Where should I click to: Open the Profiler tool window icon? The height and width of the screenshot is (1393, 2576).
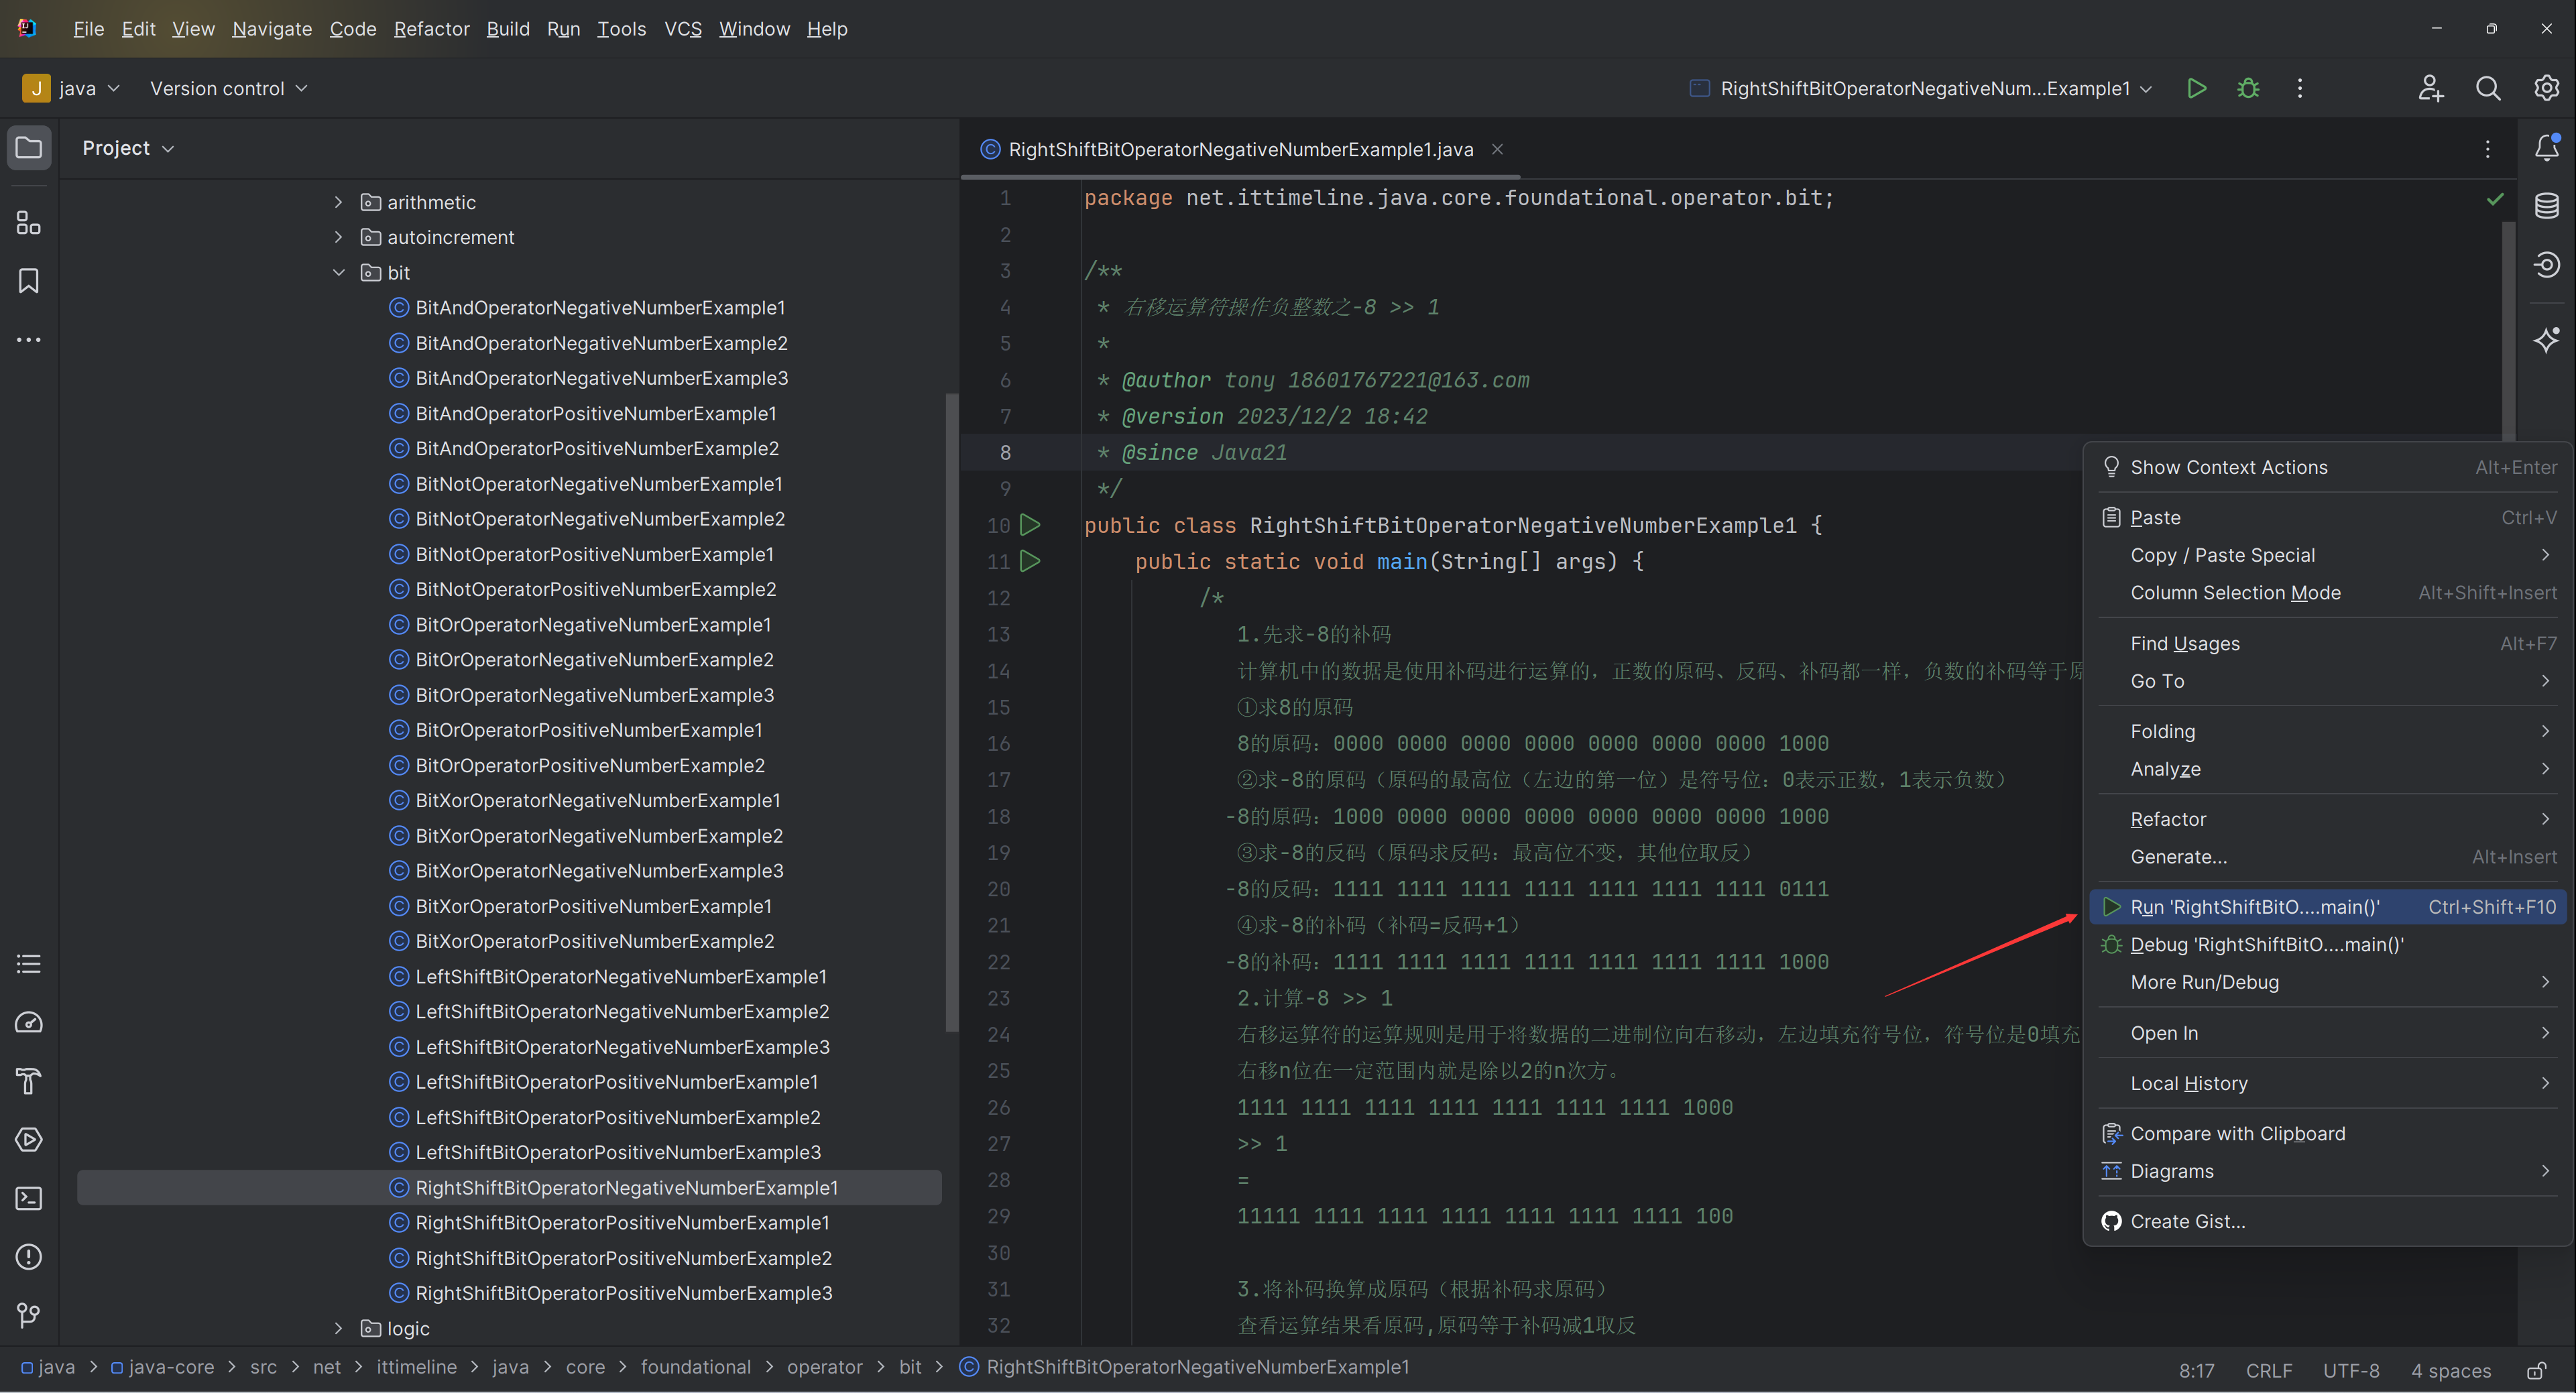[x=29, y=1022]
